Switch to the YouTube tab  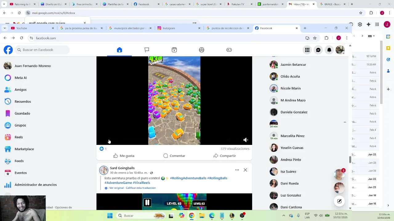coord(32,28)
